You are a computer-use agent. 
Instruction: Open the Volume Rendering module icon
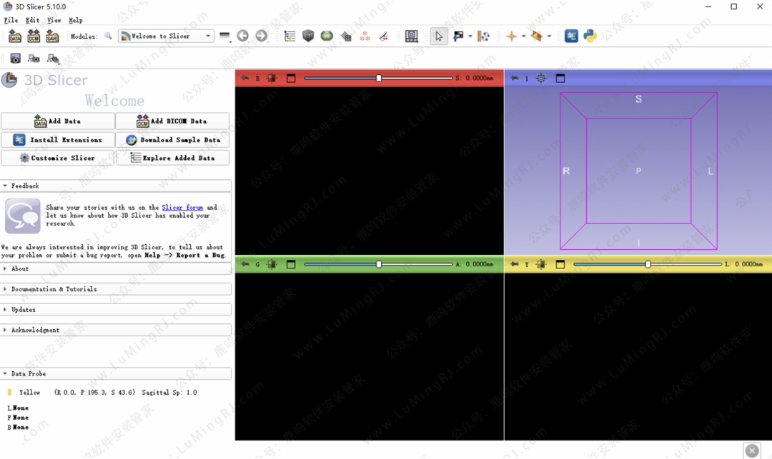tap(308, 36)
